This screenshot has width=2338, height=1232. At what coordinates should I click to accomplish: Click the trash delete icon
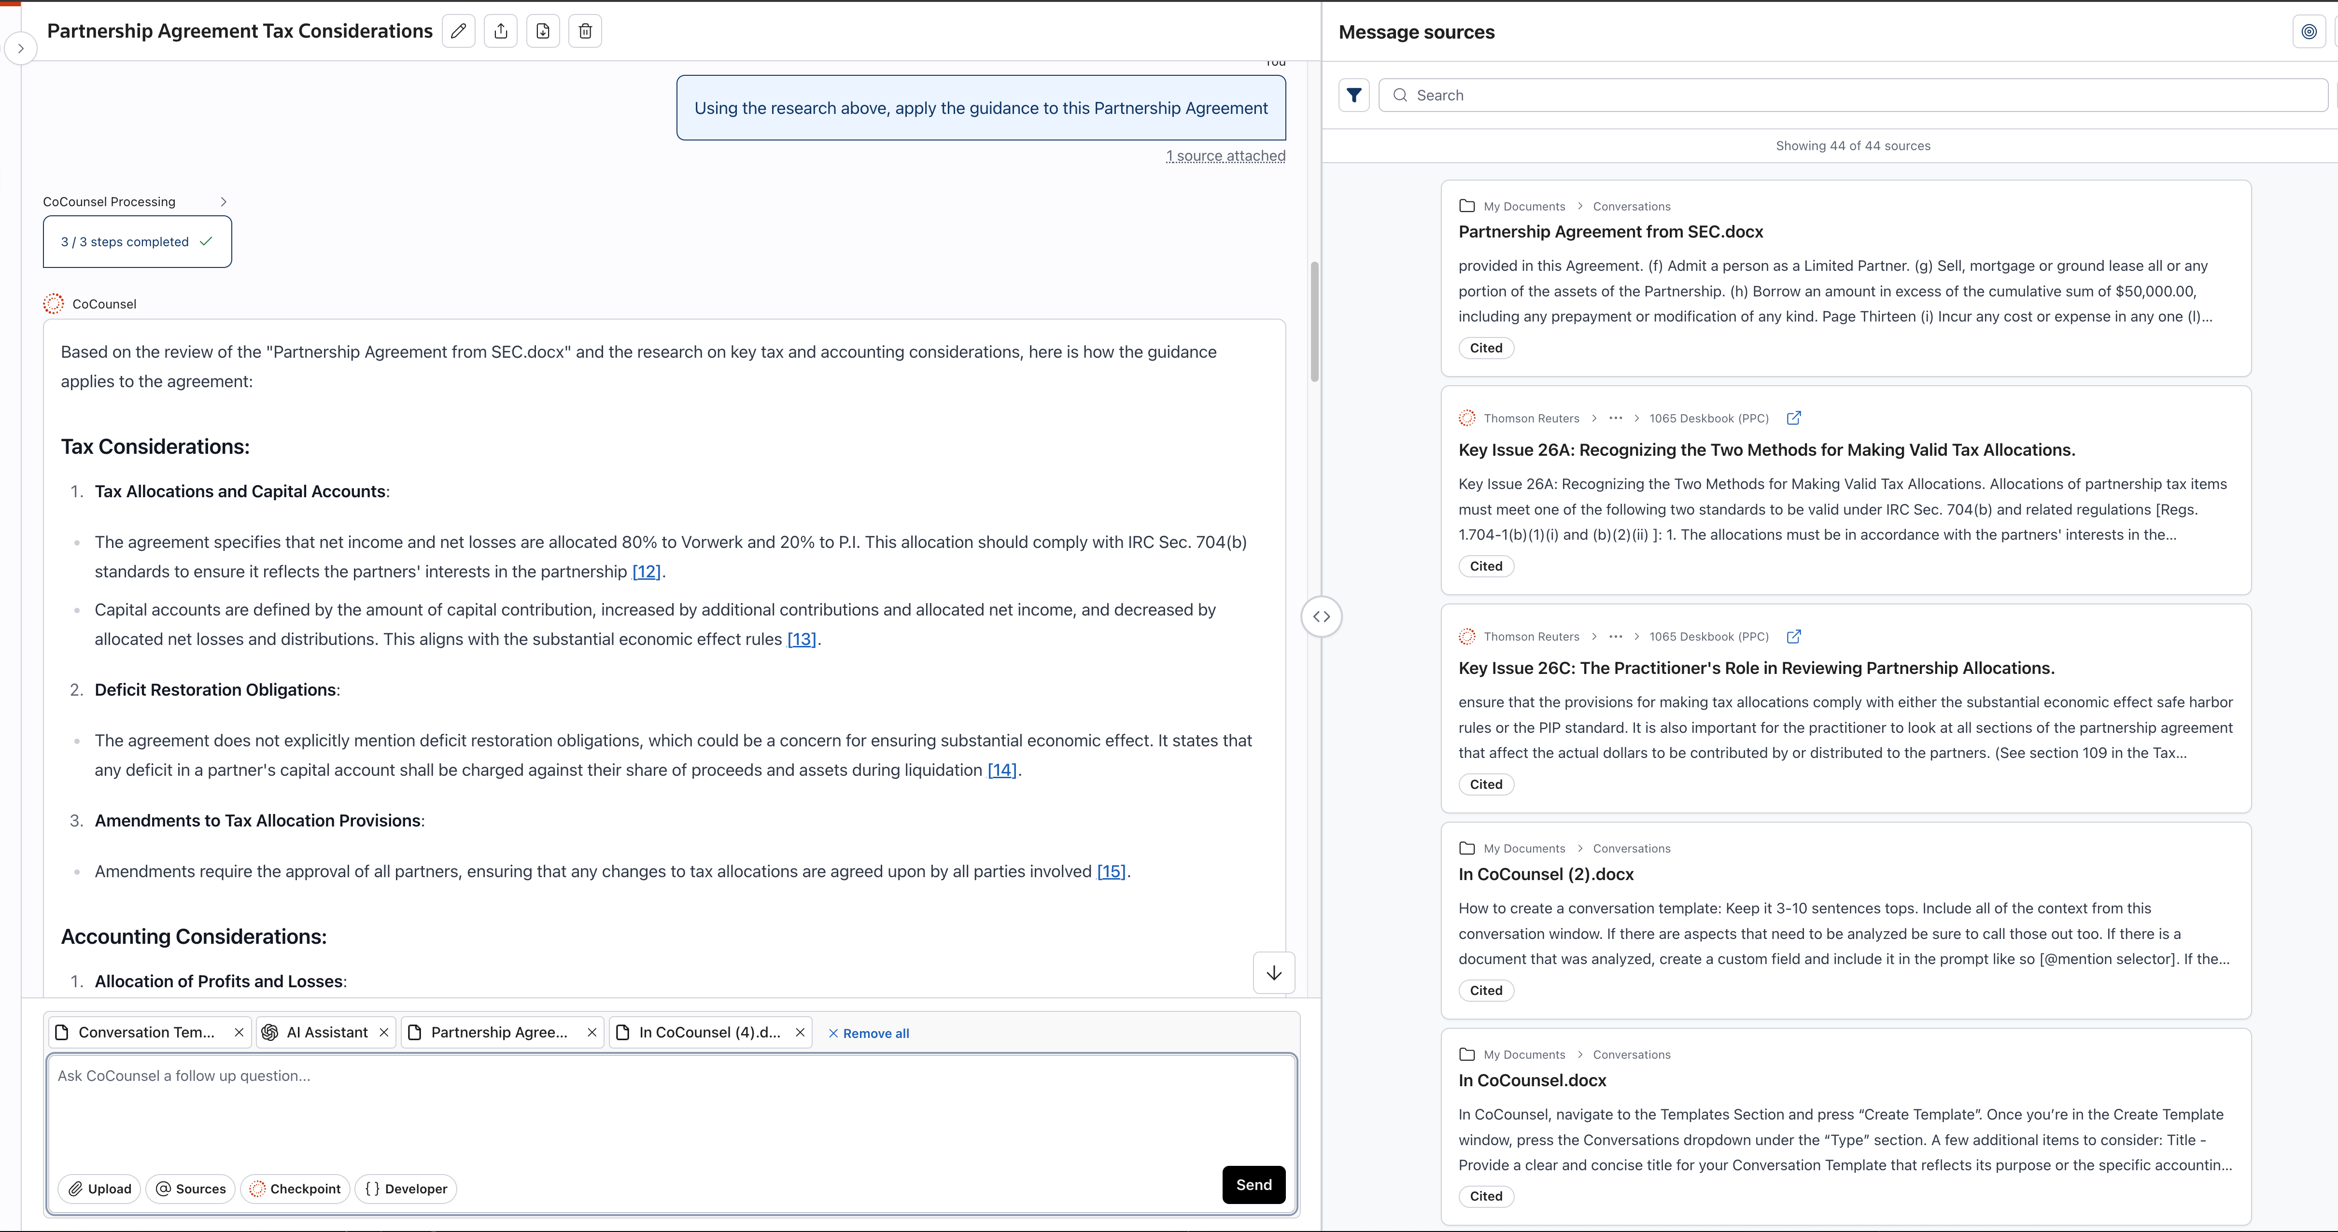(x=585, y=31)
